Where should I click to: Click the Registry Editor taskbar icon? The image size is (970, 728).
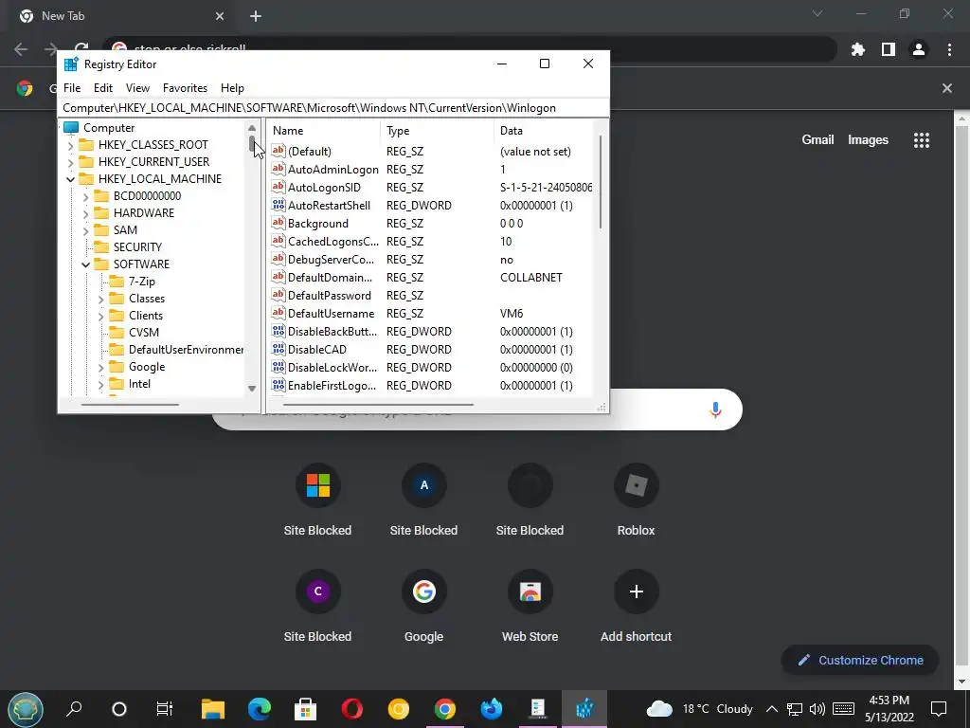tap(584, 709)
